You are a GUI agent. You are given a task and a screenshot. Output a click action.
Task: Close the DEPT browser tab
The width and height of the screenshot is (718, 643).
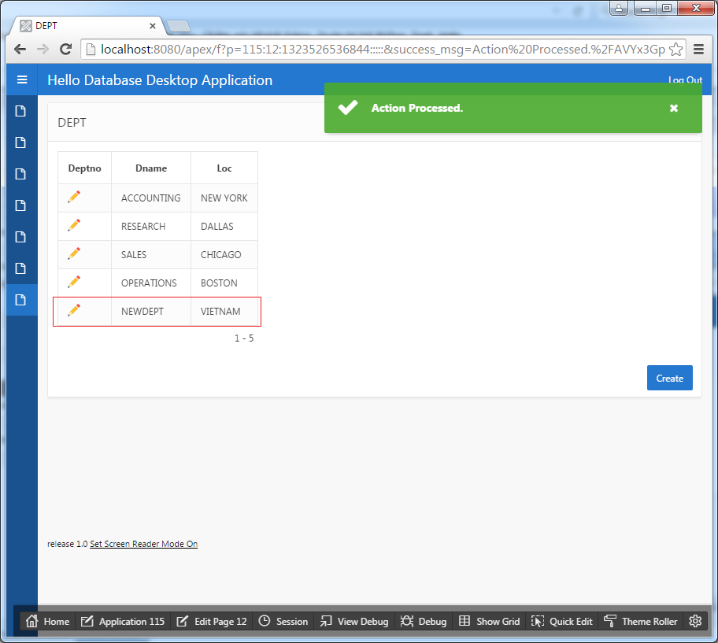153,26
